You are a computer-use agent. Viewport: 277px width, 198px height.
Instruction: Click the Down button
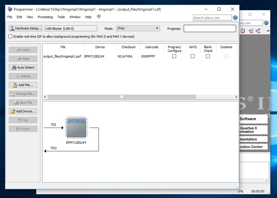click(x=23, y=129)
